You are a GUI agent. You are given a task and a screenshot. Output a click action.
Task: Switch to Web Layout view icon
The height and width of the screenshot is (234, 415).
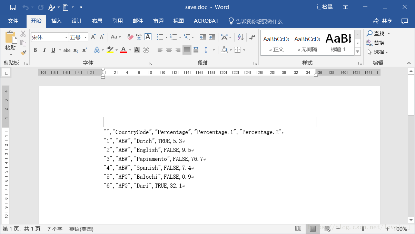[x=328, y=229]
